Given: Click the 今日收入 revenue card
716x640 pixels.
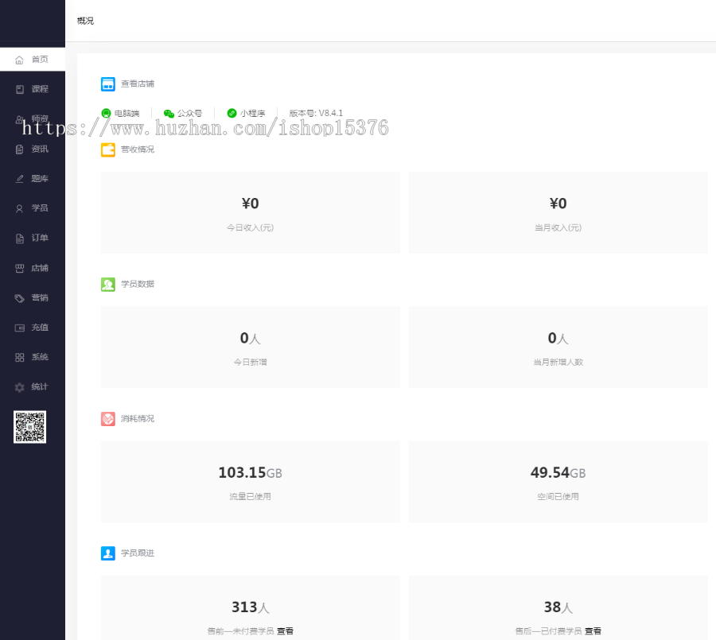Looking at the screenshot, I should pyautogui.click(x=250, y=212).
